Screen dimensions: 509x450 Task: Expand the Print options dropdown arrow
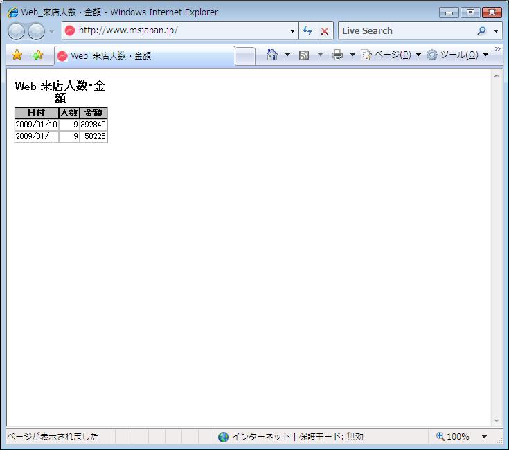click(x=352, y=55)
